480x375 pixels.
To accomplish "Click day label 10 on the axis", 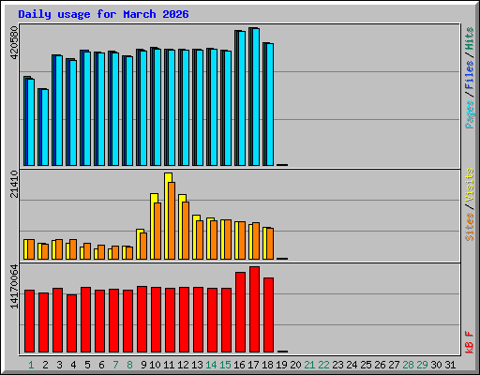I will point(155,365).
